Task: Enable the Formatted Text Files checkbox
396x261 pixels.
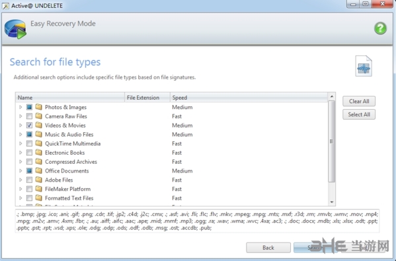Action: pyautogui.click(x=29, y=198)
